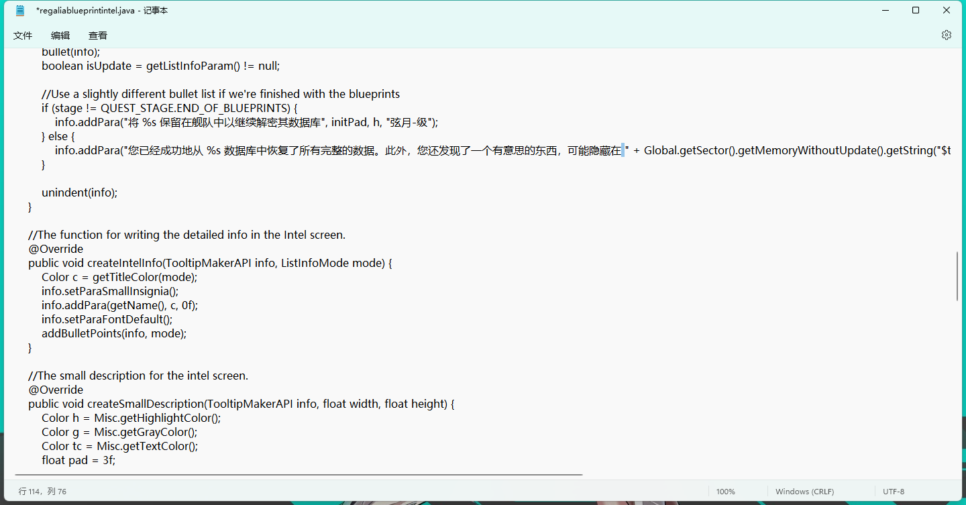Place cursor on the unindent(info); line

79,192
